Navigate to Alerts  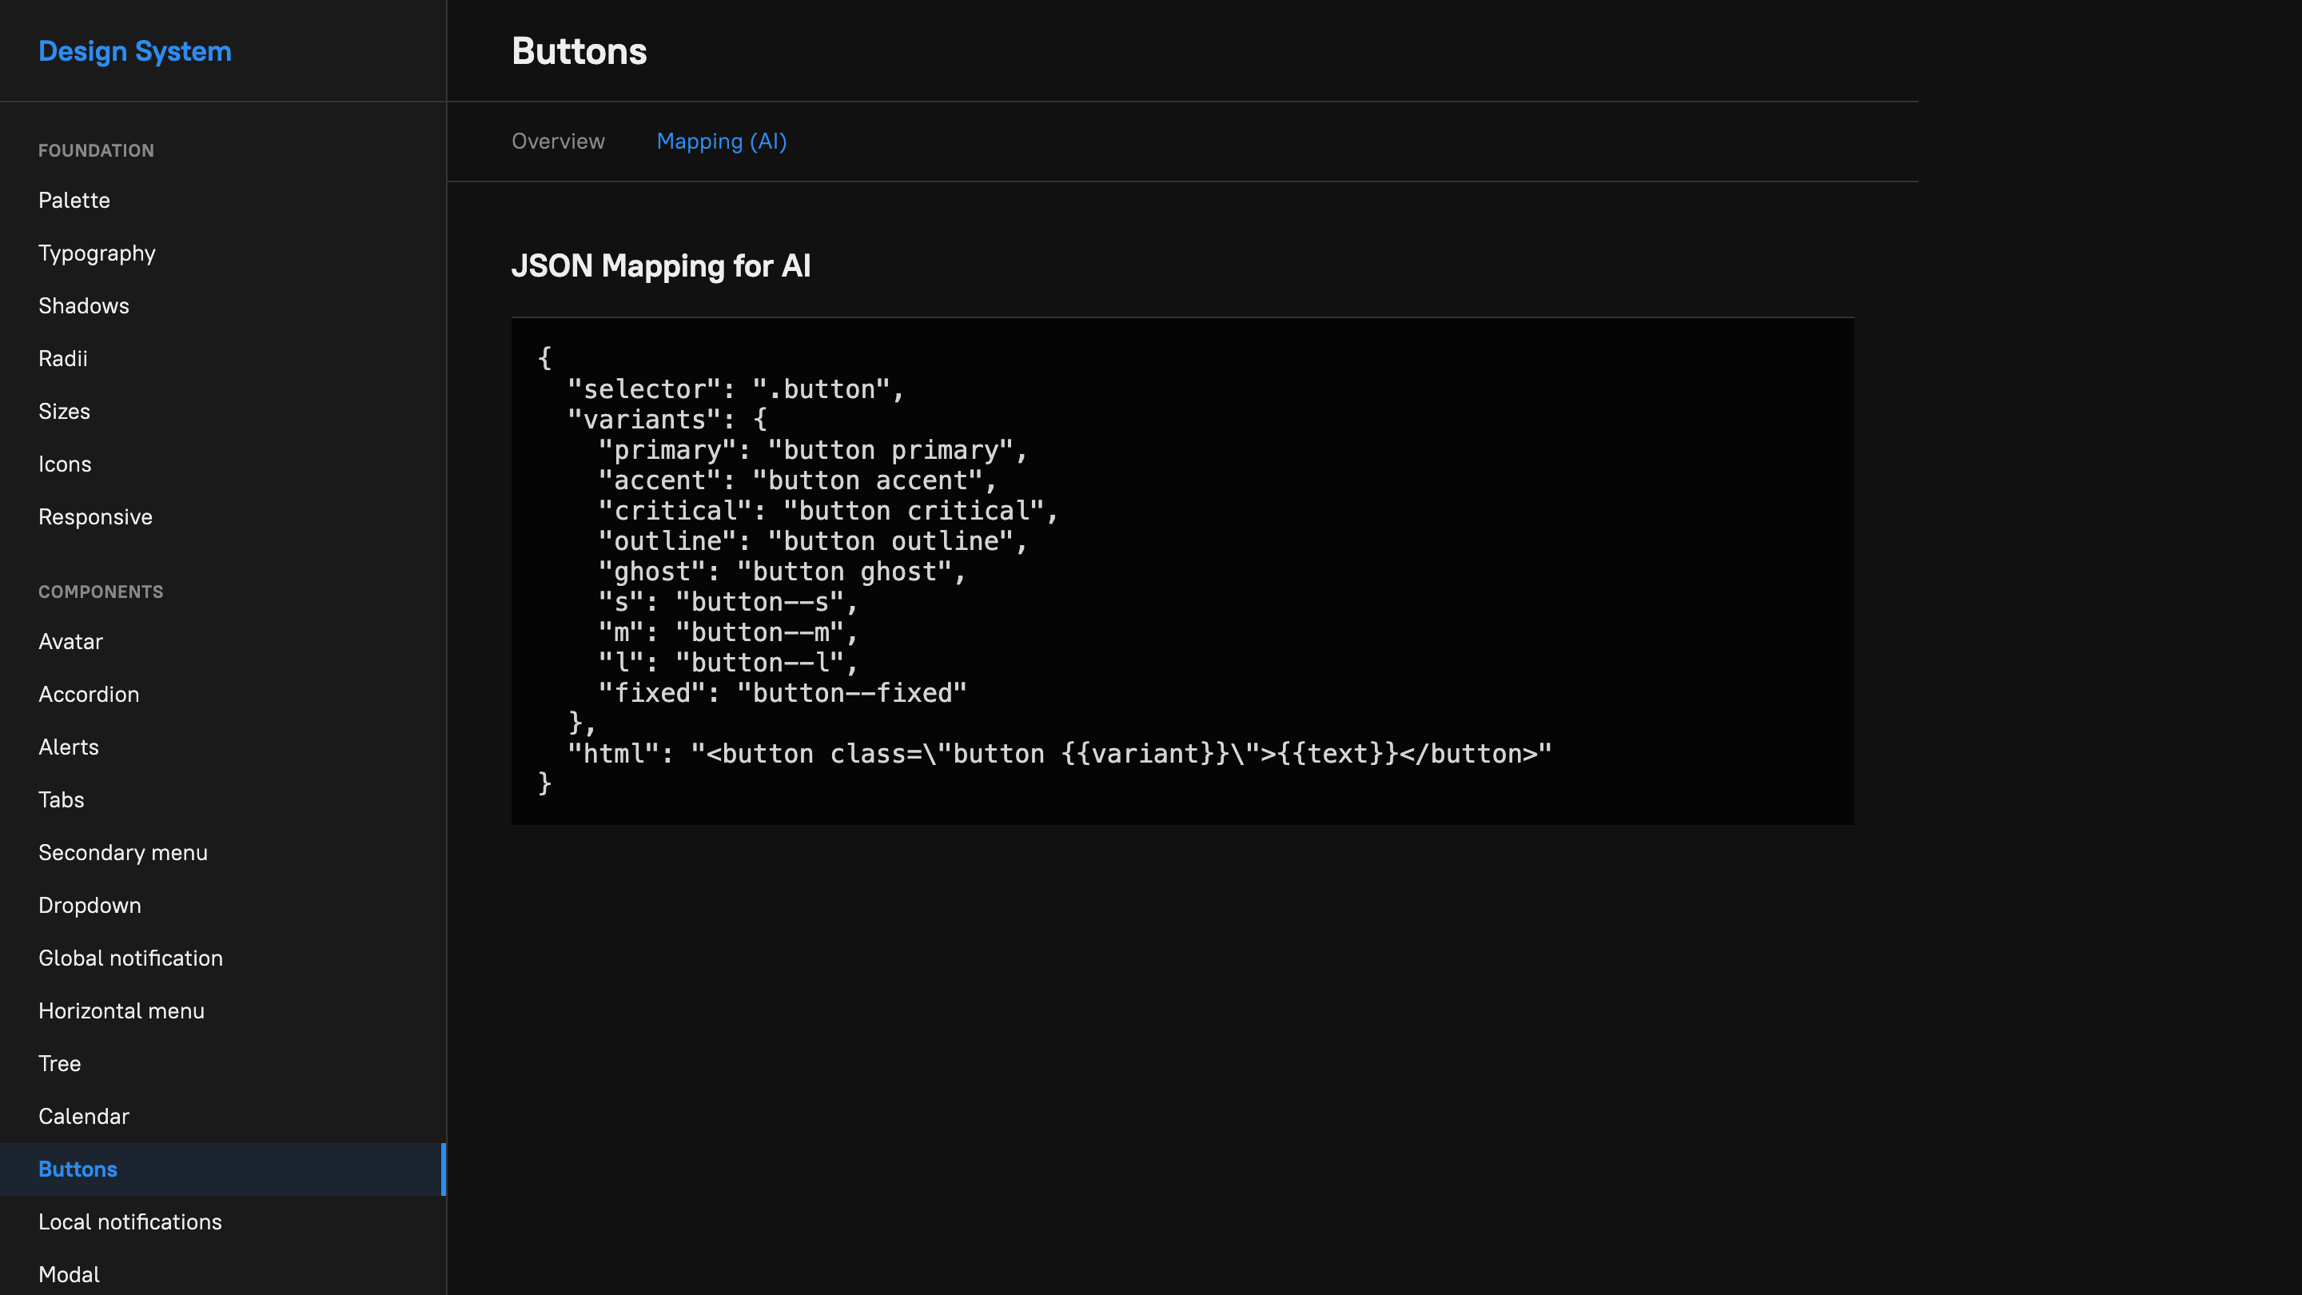click(x=222, y=747)
